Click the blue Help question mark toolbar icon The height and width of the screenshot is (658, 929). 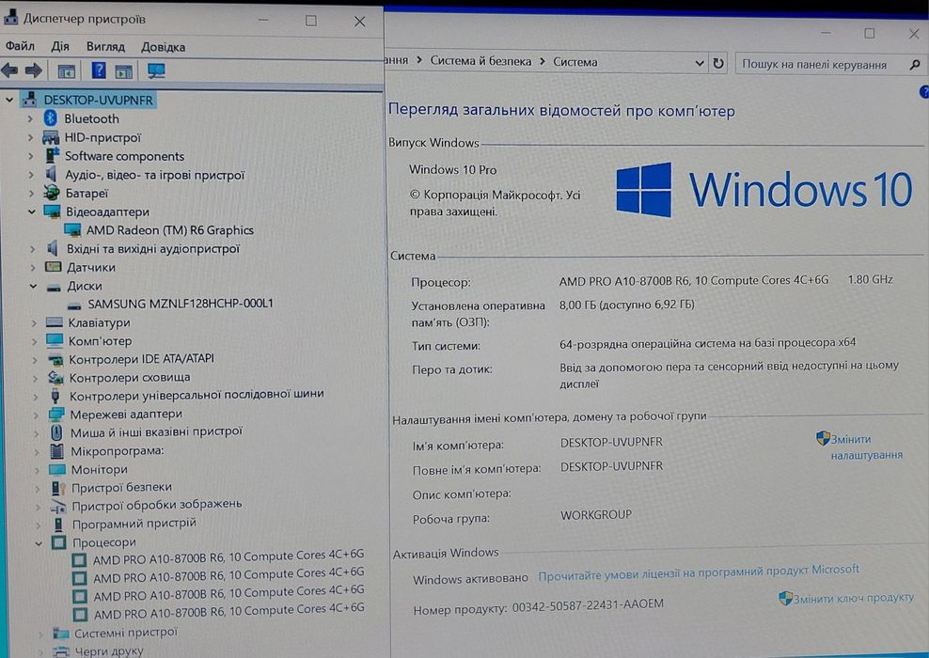tap(99, 70)
